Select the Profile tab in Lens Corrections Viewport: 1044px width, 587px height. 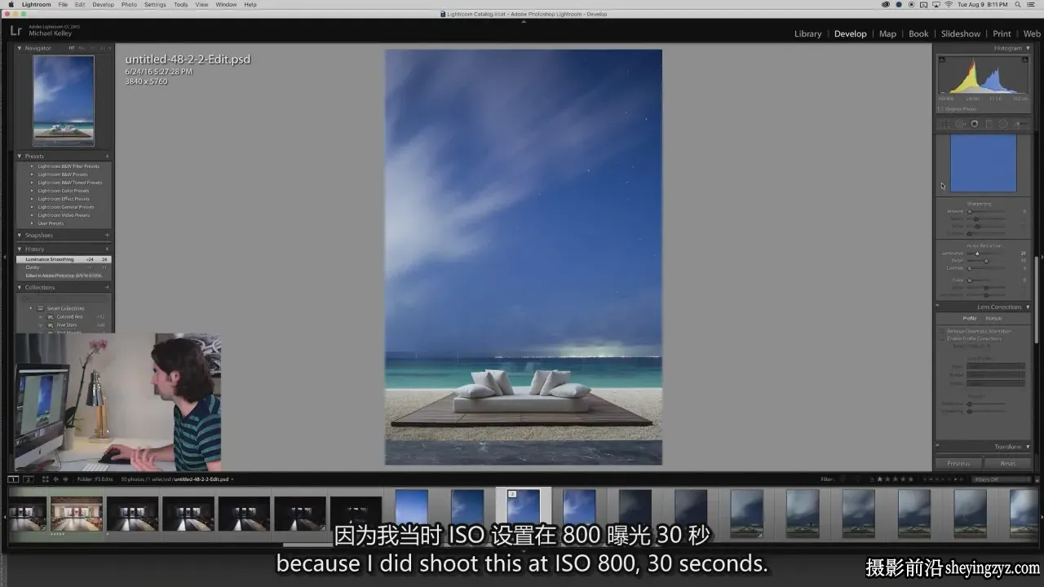(x=969, y=318)
